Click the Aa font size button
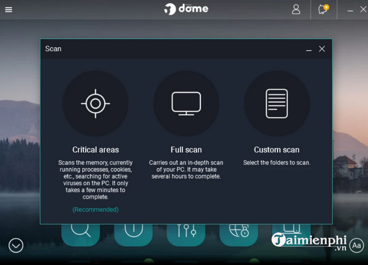This screenshot has height=265, width=368. tap(357, 246)
